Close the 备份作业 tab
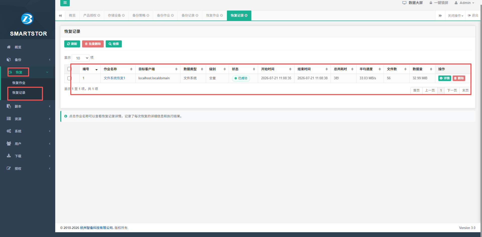 pyautogui.click(x=172, y=16)
